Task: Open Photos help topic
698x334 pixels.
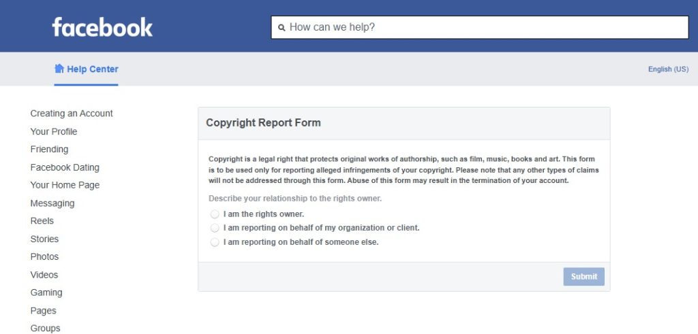Action: [44, 256]
